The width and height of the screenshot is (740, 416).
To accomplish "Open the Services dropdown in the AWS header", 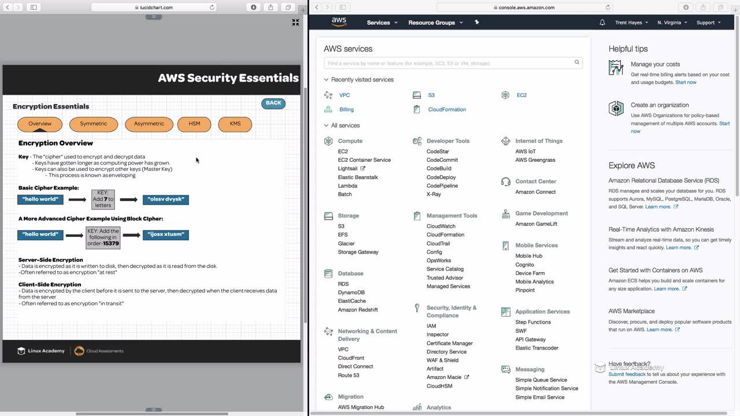I will coord(382,23).
